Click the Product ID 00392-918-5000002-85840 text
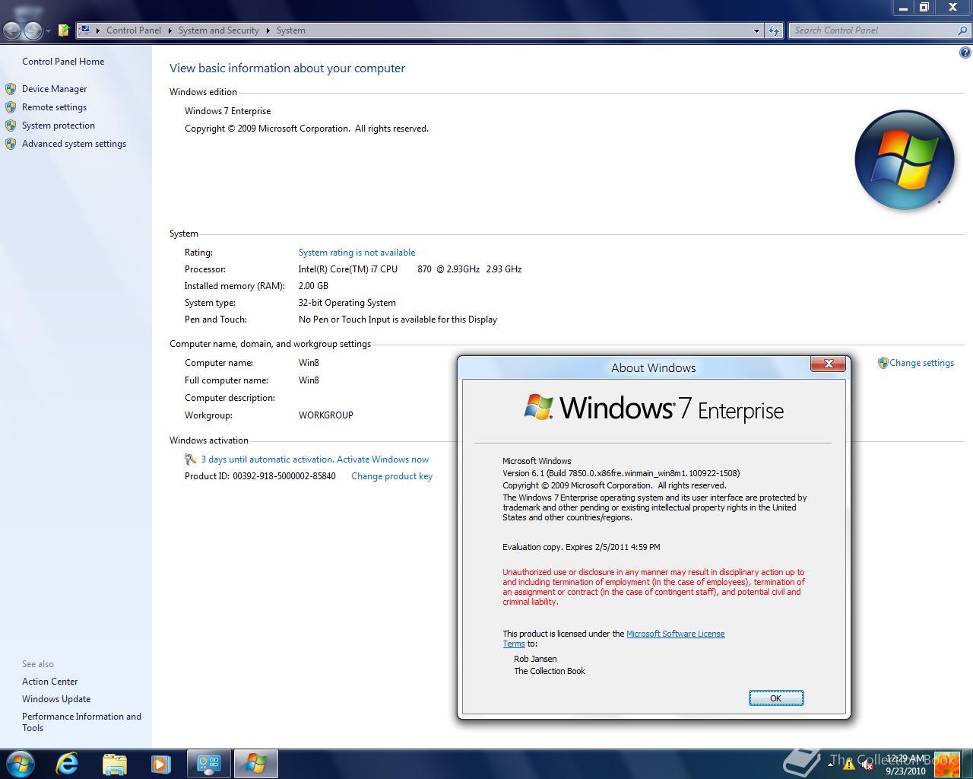 coord(260,476)
